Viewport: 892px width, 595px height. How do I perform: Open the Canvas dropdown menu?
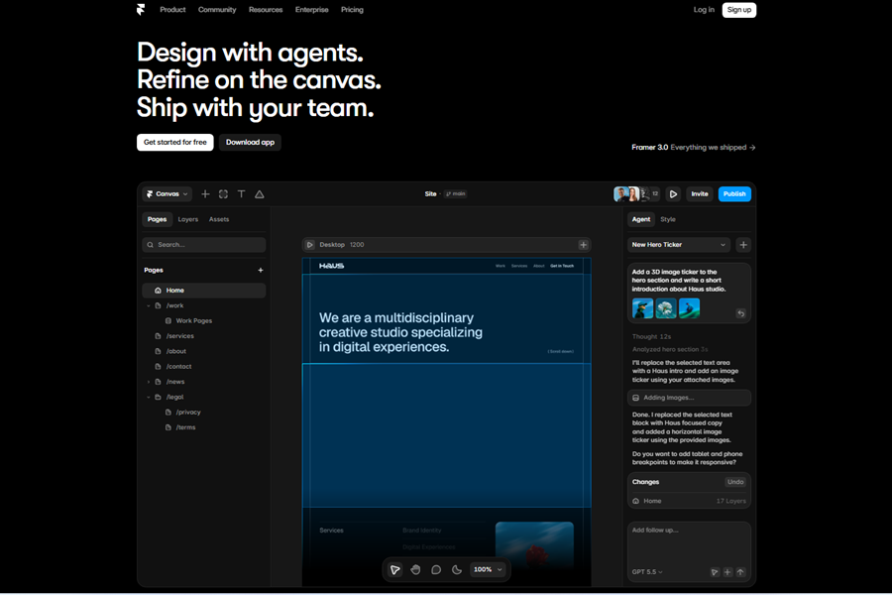tap(167, 194)
